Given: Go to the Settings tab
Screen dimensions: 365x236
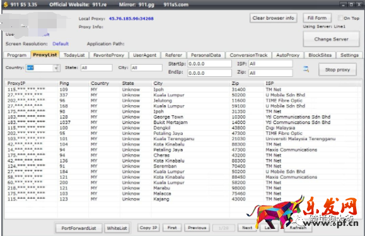Looking at the screenshot, I should pos(349,55).
